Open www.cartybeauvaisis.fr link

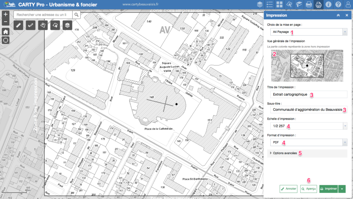(140, 4)
